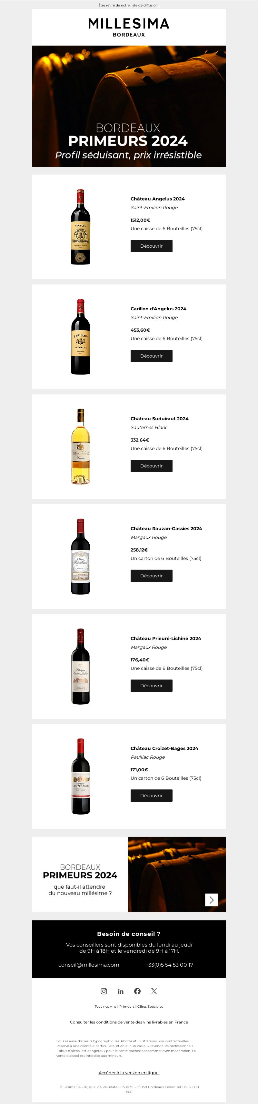Click the Château Prieuré-Lichine bottle image
258x1104 pixels.
(80, 666)
